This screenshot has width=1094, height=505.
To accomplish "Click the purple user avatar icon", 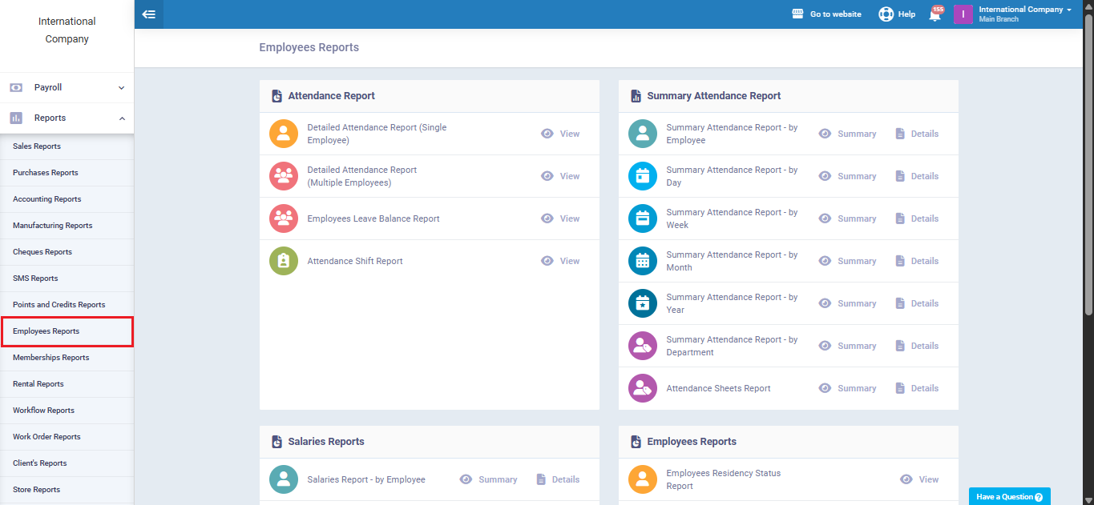I will 963,14.
